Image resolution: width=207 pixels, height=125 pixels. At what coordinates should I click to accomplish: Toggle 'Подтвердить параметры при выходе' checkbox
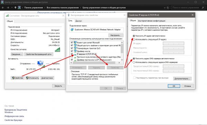[x=135, y=78]
